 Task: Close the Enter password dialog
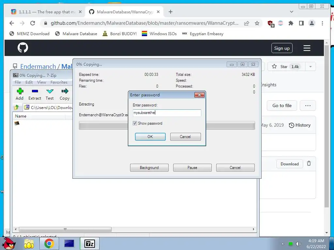point(199,95)
